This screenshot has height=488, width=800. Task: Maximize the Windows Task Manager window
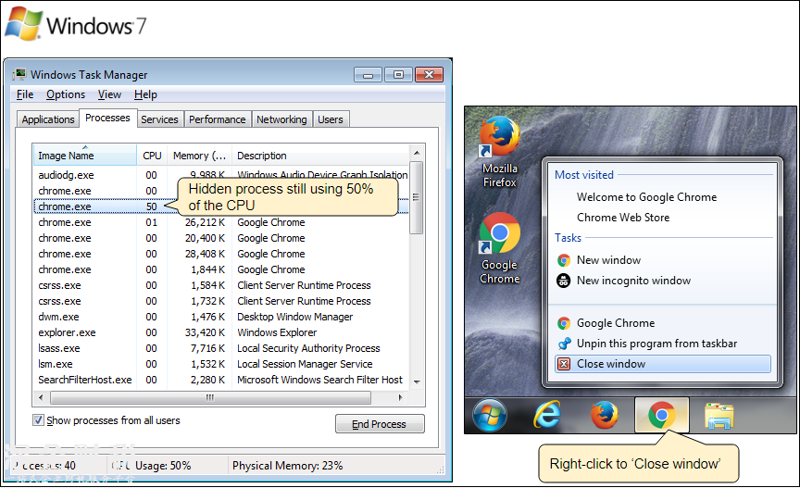[398, 75]
